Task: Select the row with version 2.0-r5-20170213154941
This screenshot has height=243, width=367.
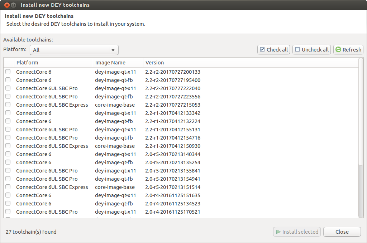Action: click(x=172, y=179)
